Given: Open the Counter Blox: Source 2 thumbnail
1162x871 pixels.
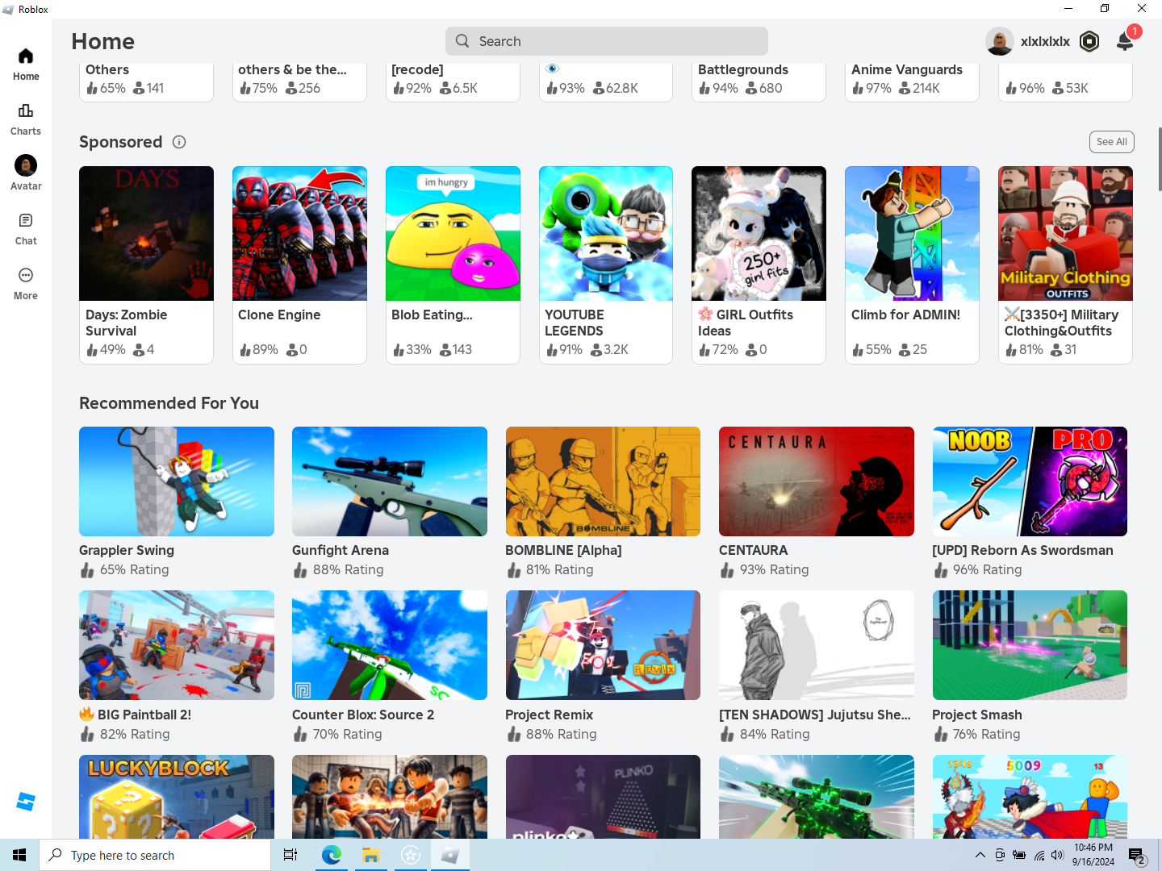Looking at the screenshot, I should coord(390,645).
